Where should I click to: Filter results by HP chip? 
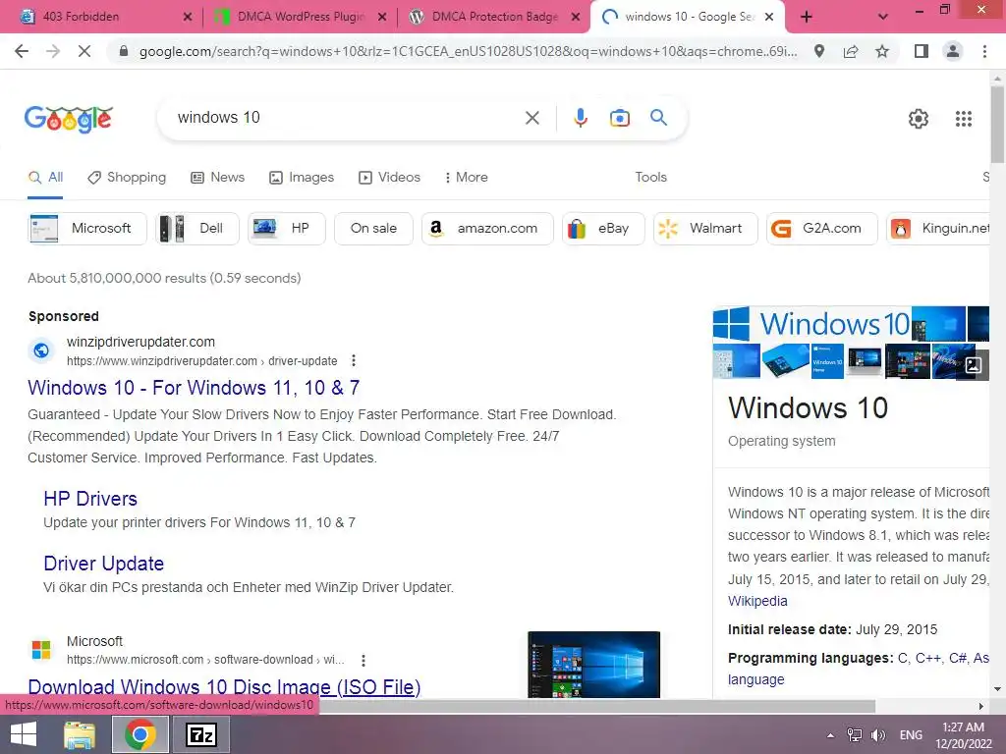(x=286, y=228)
